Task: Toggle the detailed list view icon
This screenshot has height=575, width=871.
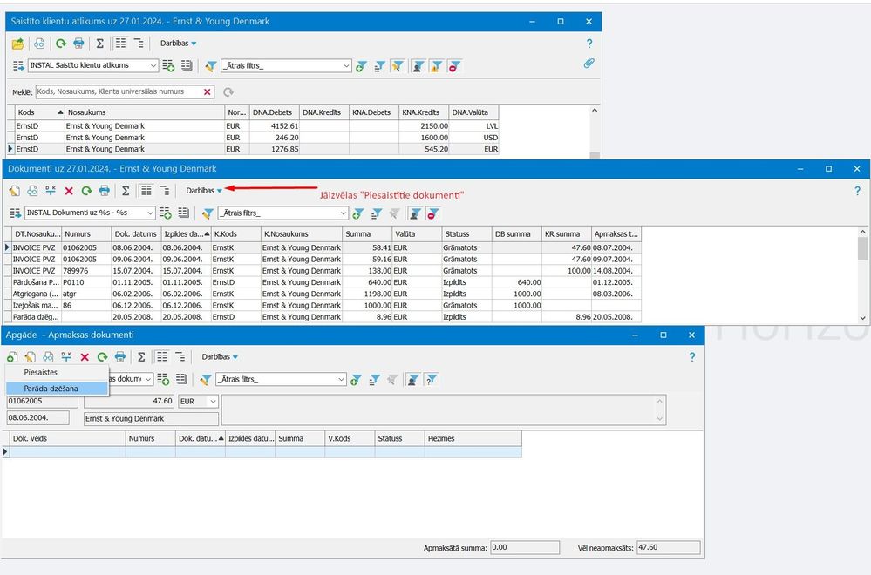Action: 119,43
